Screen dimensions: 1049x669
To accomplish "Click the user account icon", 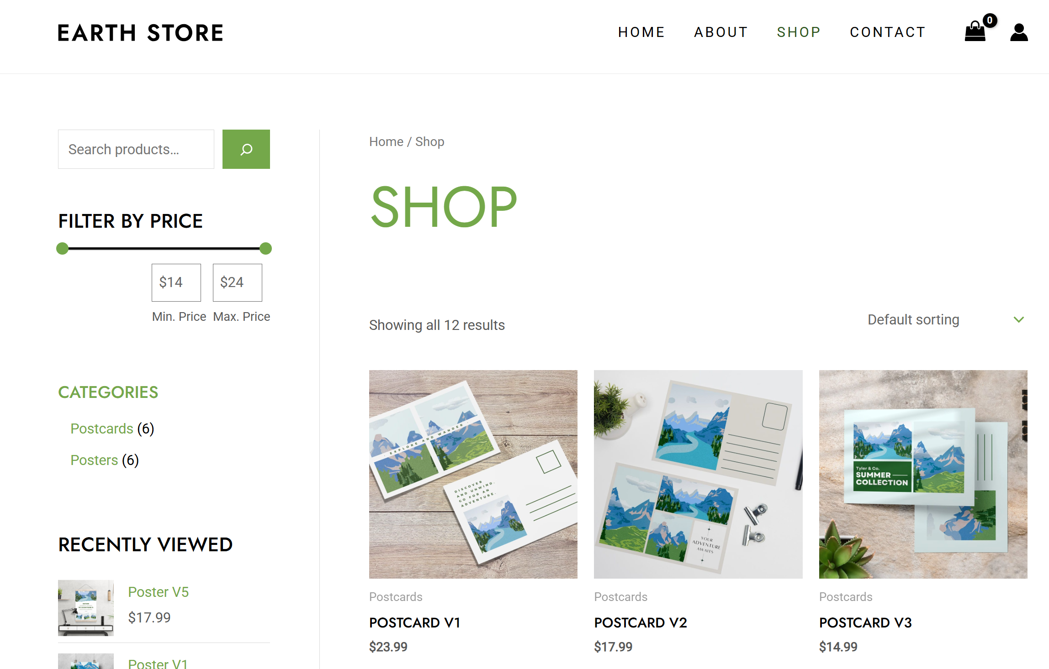I will 1019,32.
